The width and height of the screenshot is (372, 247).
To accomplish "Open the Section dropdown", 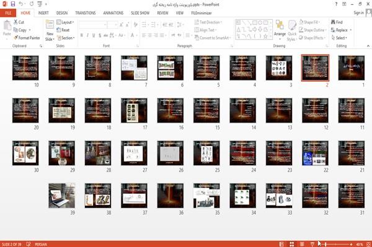I will (x=66, y=38).
